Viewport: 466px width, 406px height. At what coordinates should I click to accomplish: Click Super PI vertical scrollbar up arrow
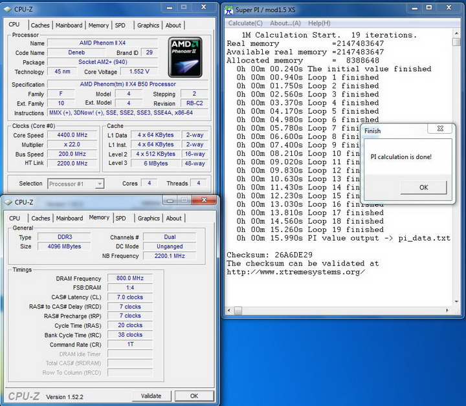(x=456, y=33)
